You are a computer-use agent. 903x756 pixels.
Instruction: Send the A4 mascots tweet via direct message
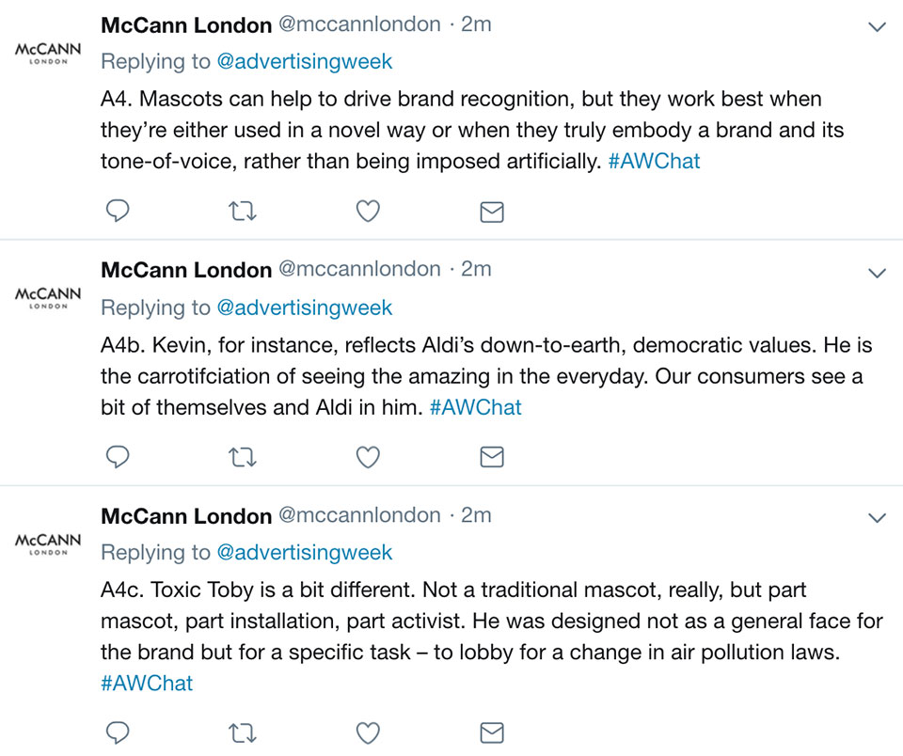[x=492, y=212]
